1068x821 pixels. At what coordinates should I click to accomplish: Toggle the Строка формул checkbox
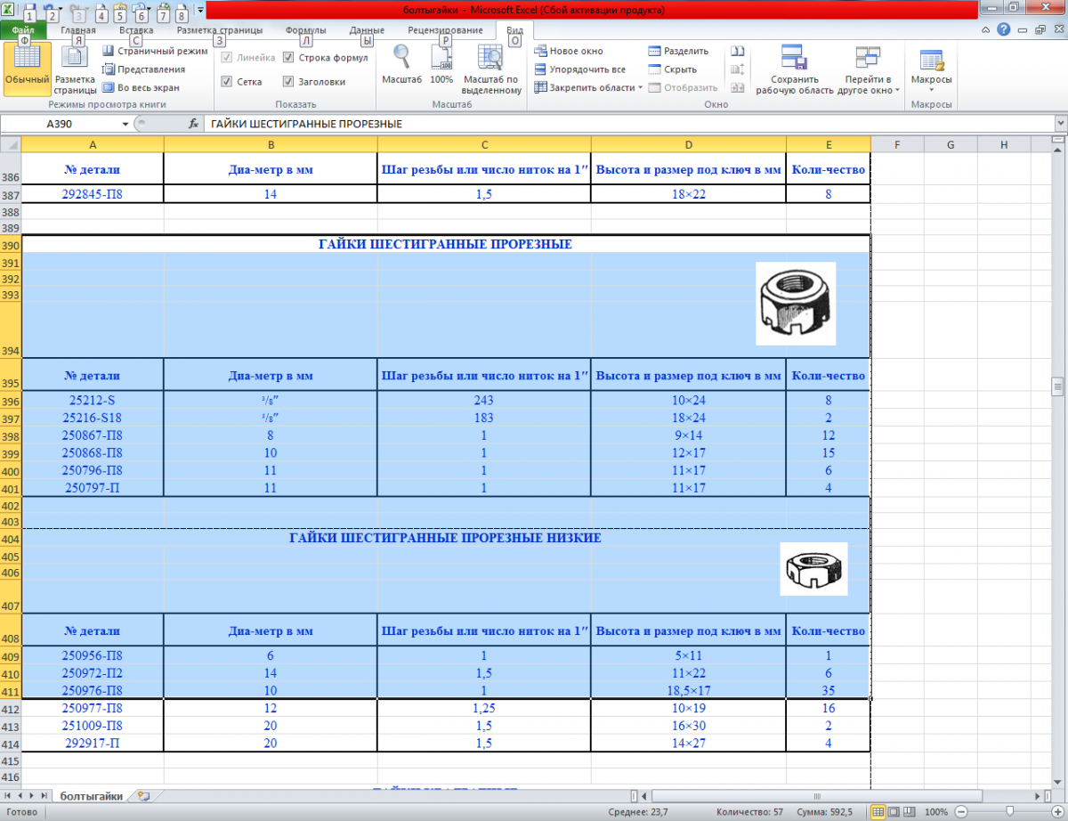(x=289, y=58)
